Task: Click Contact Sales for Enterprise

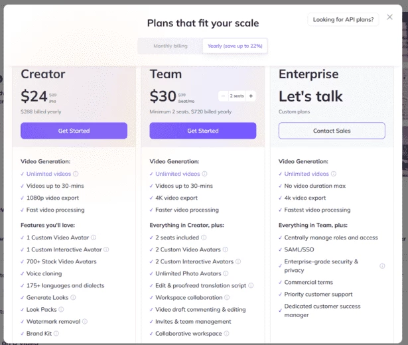Action: [332, 131]
